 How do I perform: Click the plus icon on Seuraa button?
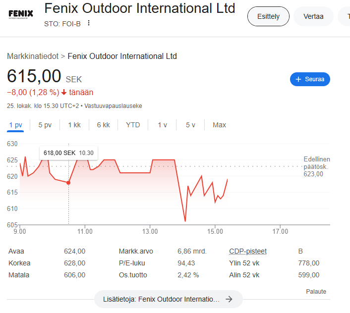298,79
